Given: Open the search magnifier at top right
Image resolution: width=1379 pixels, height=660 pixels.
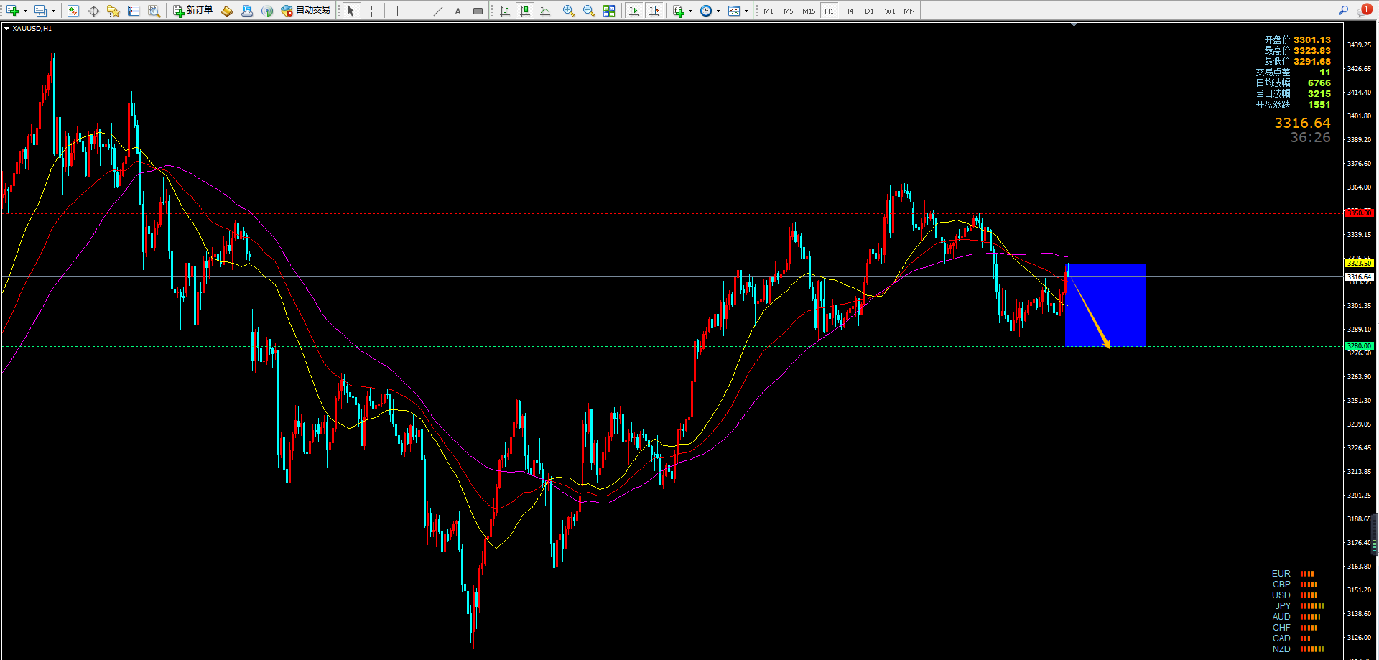Looking at the screenshot, I should [x=1343, y=10].
